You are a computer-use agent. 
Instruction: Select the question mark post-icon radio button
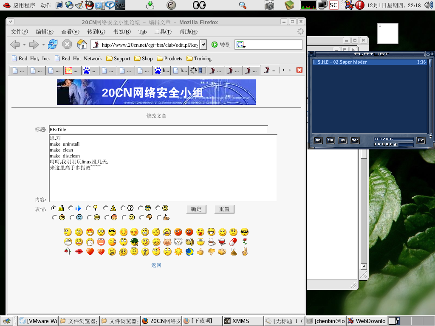(123, 208)
